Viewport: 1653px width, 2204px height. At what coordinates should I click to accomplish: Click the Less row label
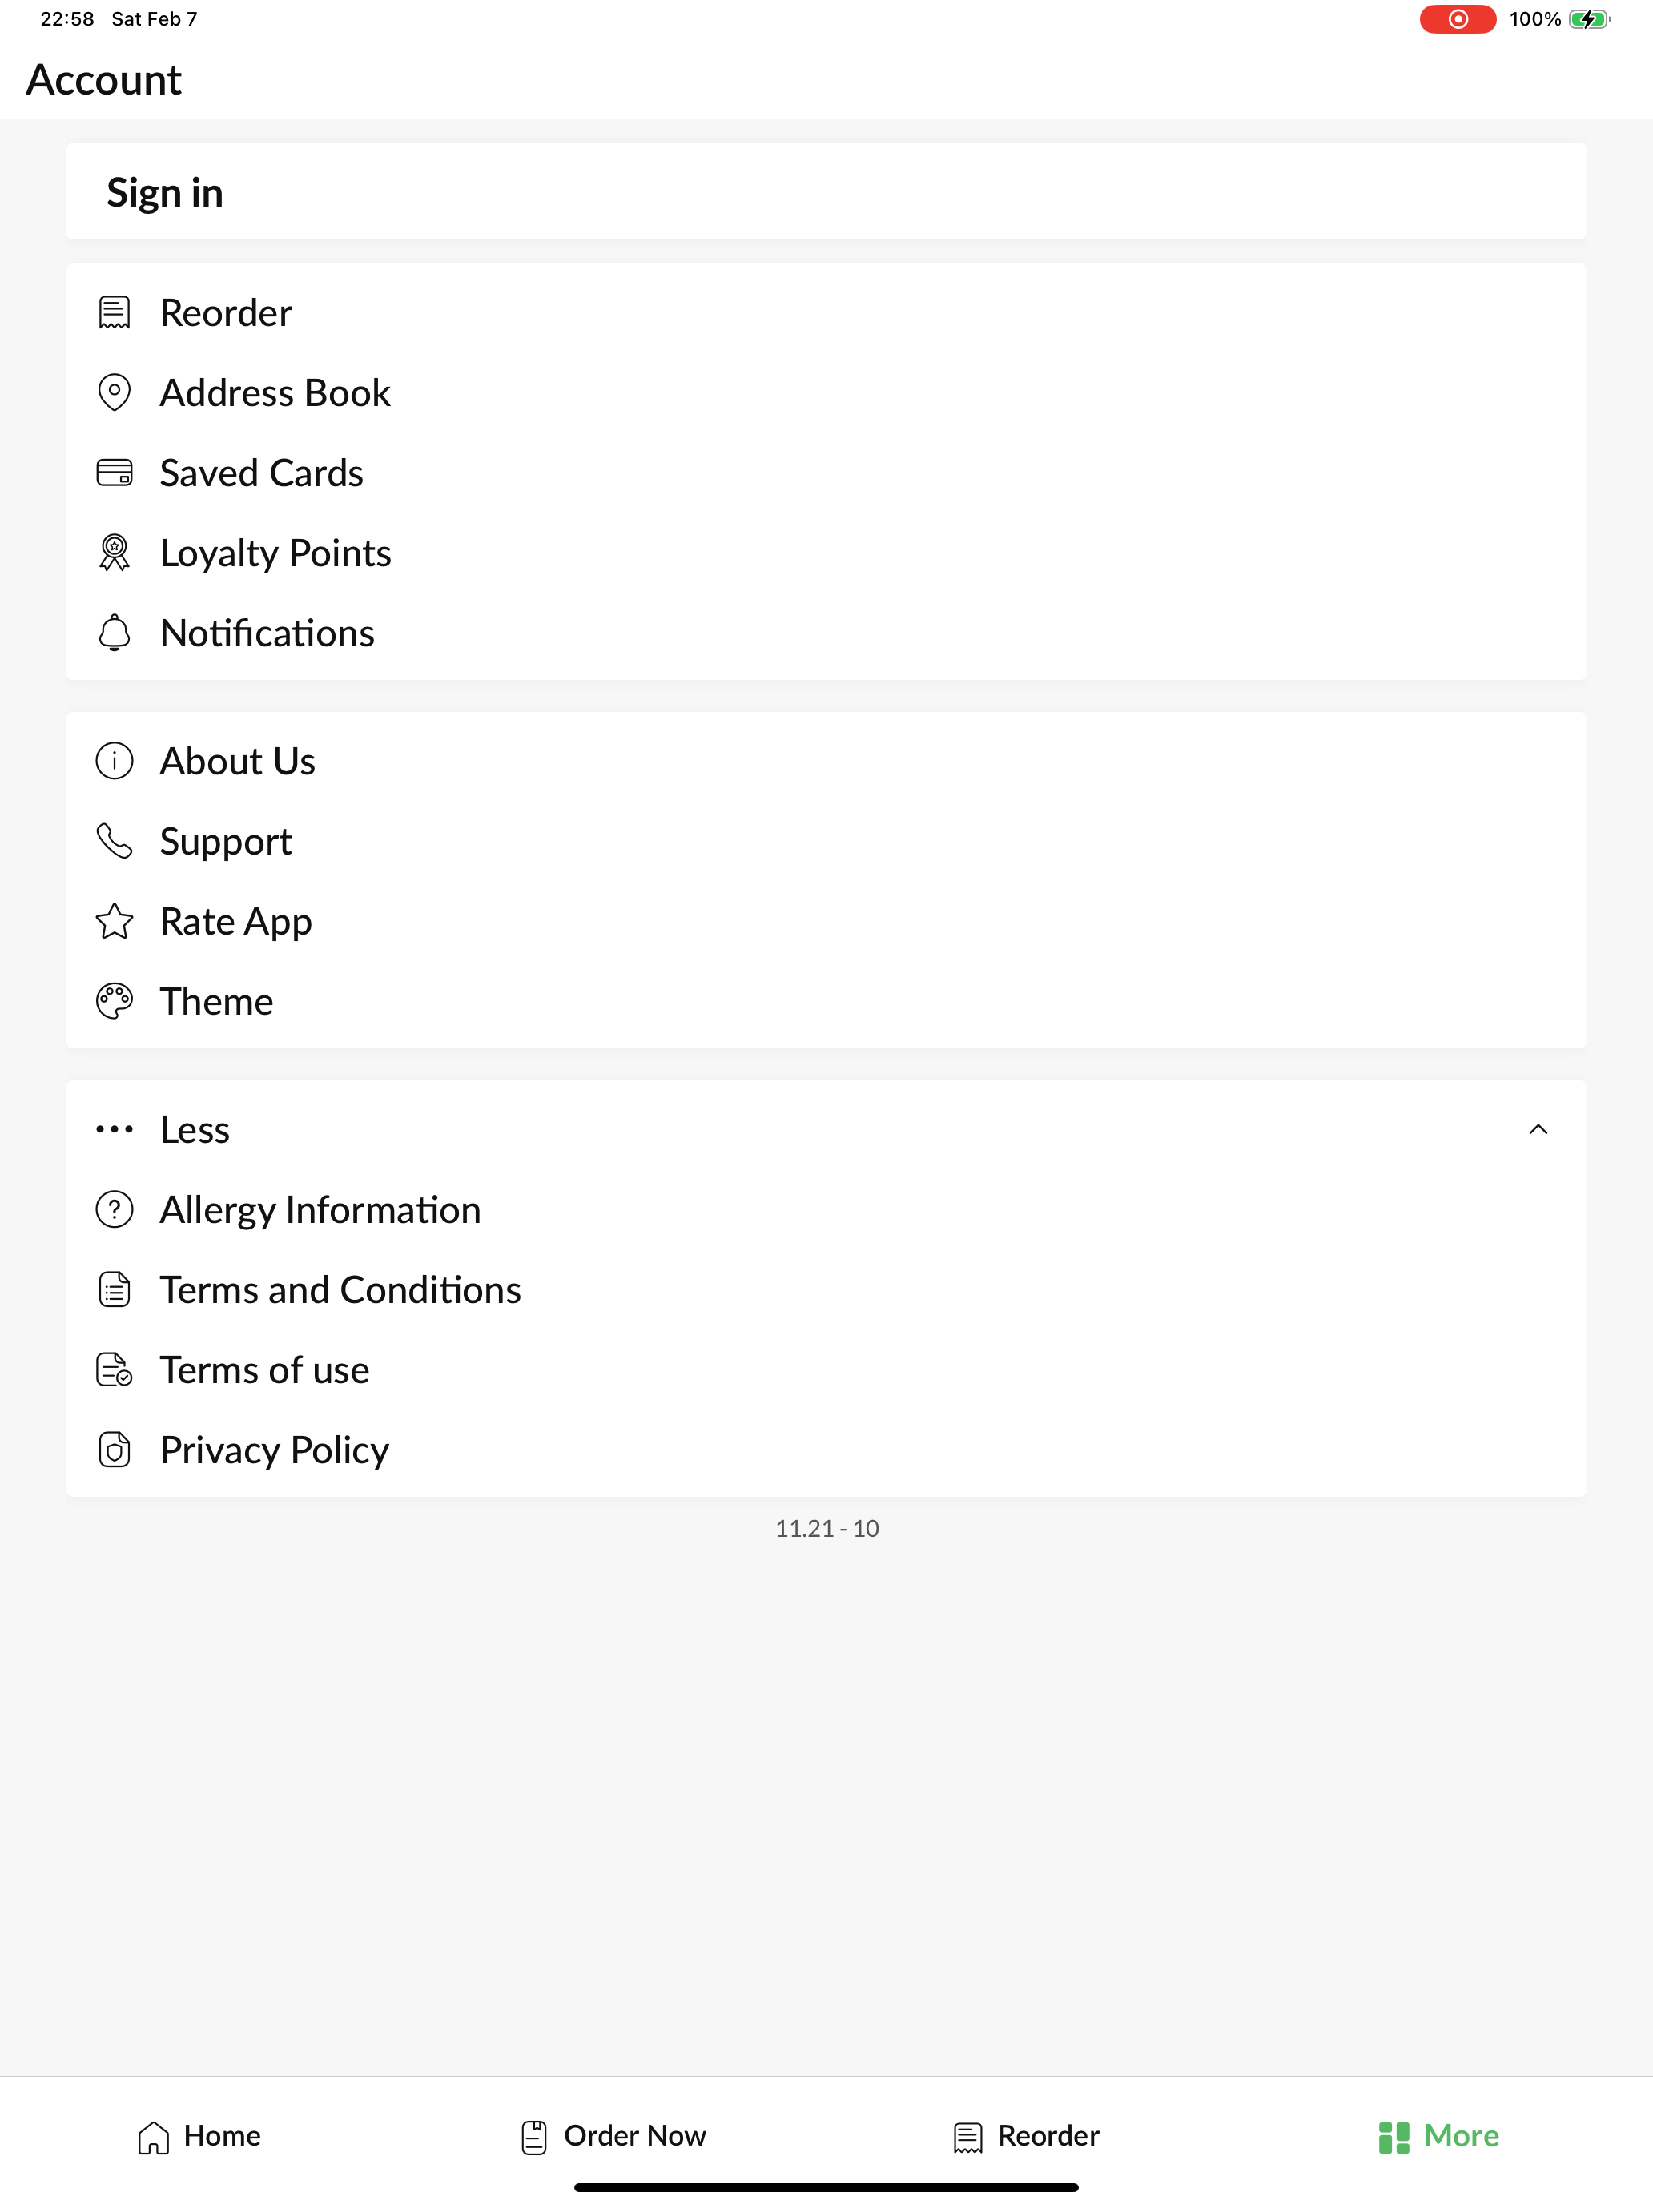[195, 1129]
